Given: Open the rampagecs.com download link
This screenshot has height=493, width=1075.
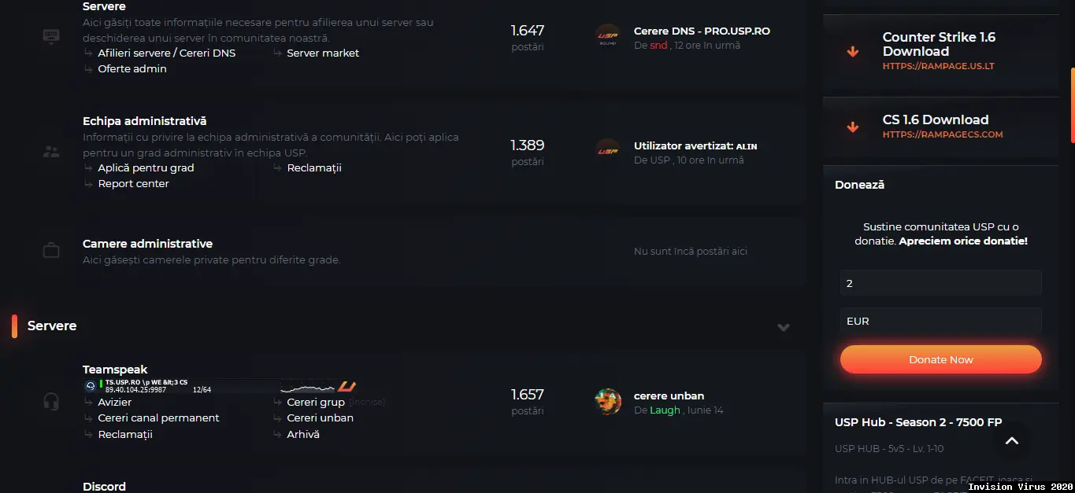Looking at the screenshot, I should click(x=943, y=134).
